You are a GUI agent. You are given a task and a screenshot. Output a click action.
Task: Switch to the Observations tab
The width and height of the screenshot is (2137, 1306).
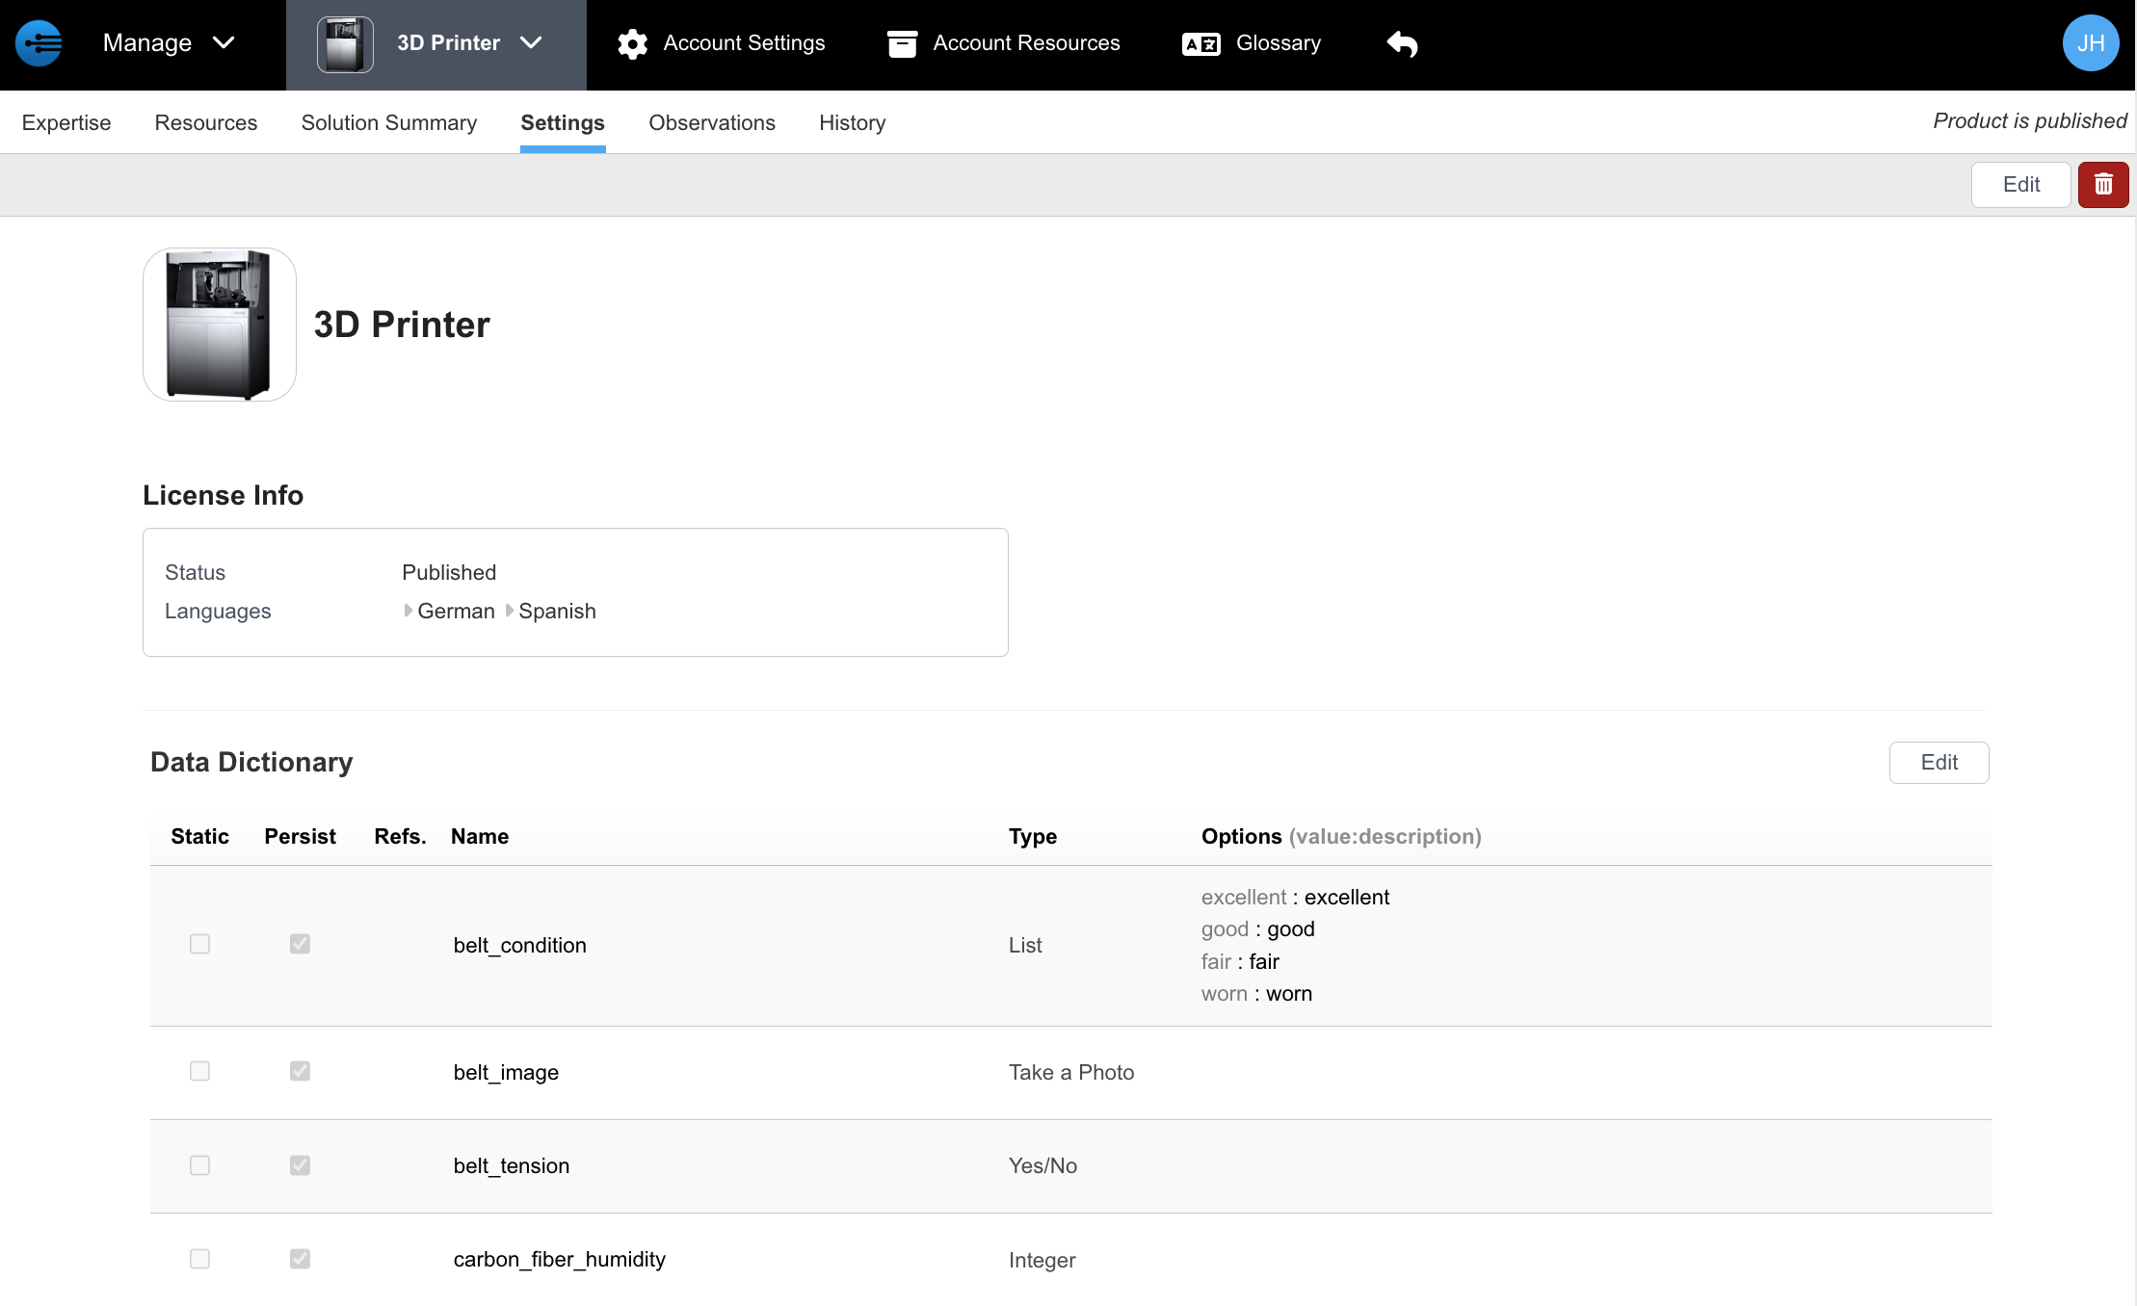click(x=711, y=123)
